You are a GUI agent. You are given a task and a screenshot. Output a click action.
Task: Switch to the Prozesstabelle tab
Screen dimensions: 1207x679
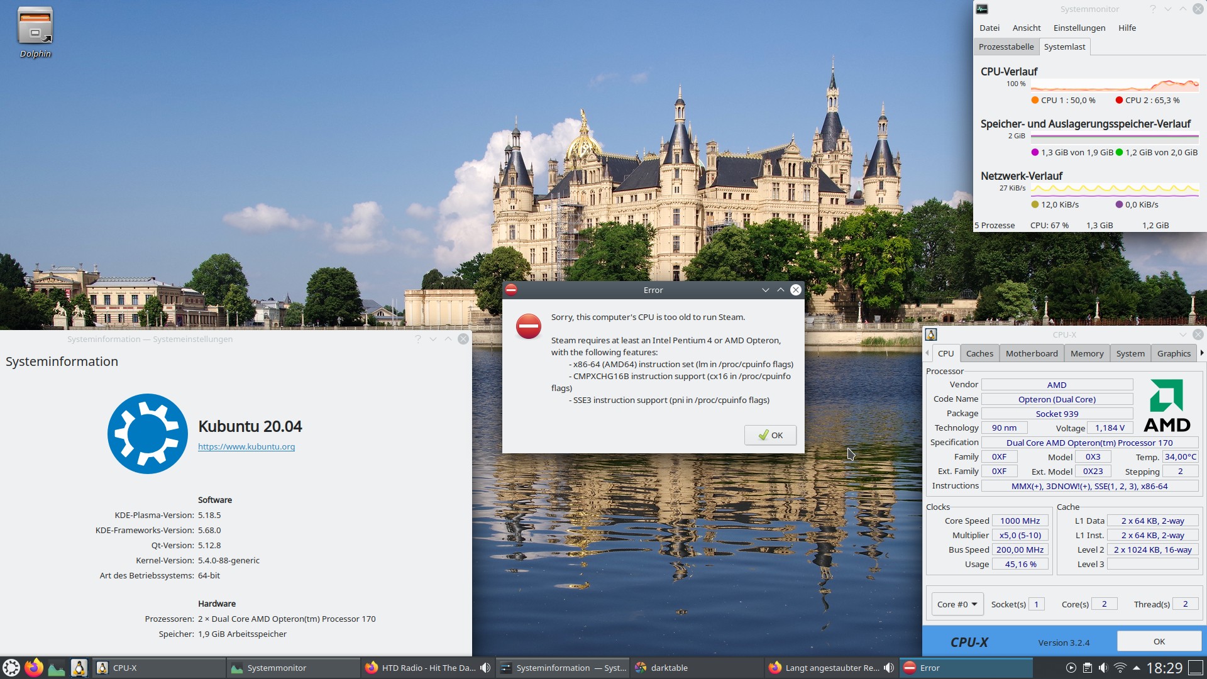[1006, 47]
